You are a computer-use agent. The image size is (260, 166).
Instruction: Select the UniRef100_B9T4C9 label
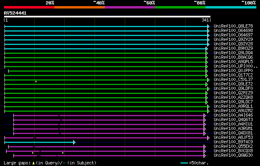point(233,142)
